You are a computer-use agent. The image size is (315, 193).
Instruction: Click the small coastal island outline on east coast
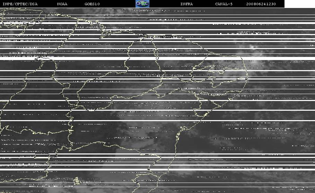click(183, 128)
